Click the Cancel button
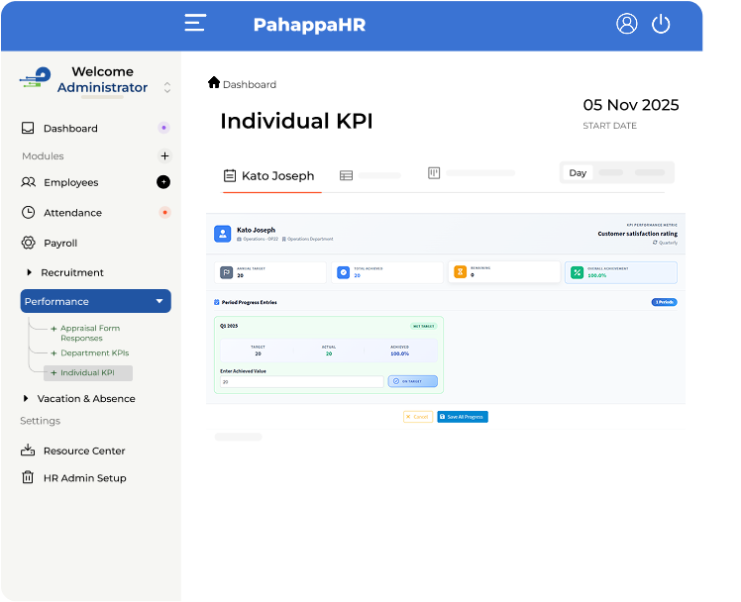The height and width of the screenshot is (602, 741). tap(417, 417)
